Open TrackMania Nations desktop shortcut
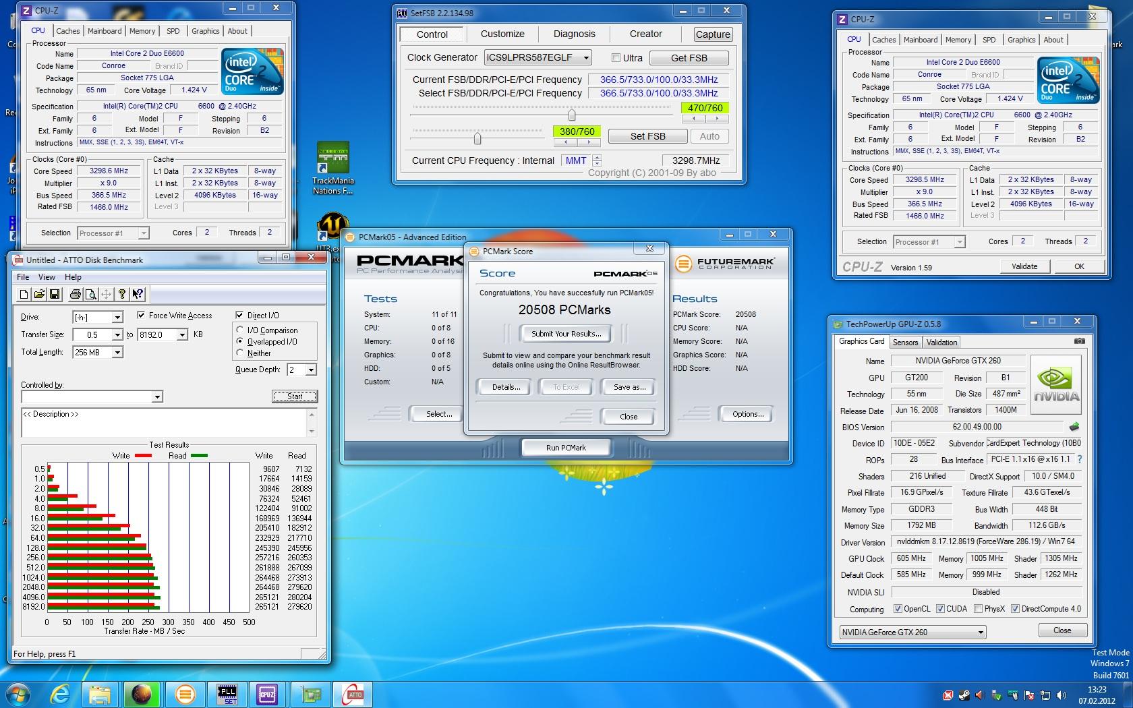Viewport: 1133px width, 708px height. (x=332, y=169)
